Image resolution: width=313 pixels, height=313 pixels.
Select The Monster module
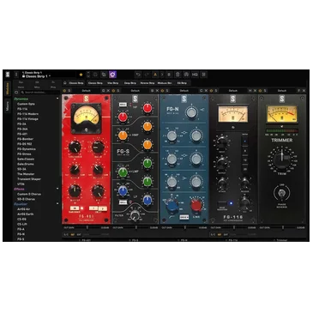click(x=26, y=174)
